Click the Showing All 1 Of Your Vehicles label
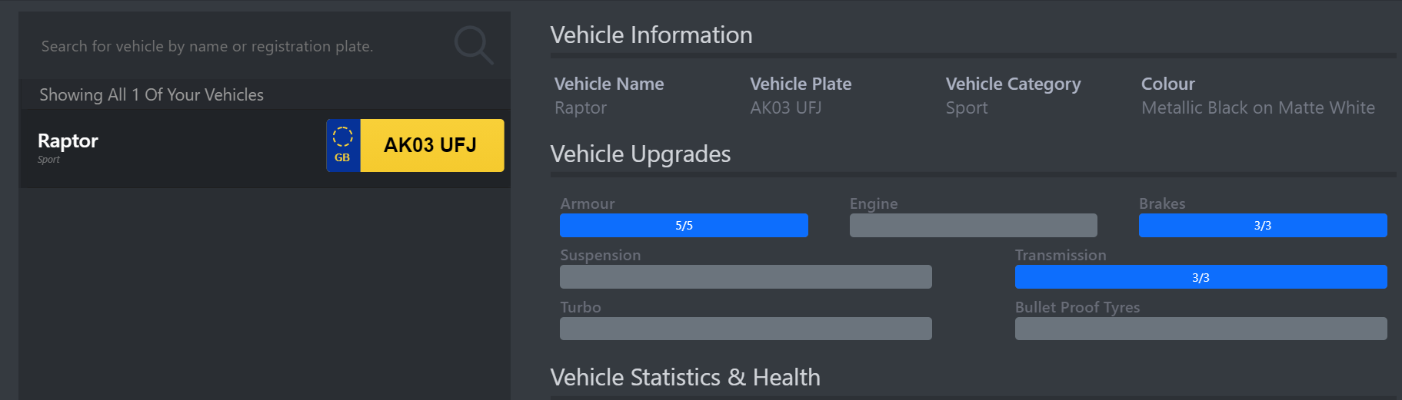1402x400 pixels. 152,94
